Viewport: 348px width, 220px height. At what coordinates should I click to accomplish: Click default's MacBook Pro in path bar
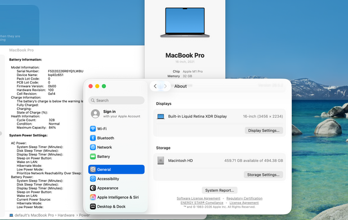pos(34,215)
